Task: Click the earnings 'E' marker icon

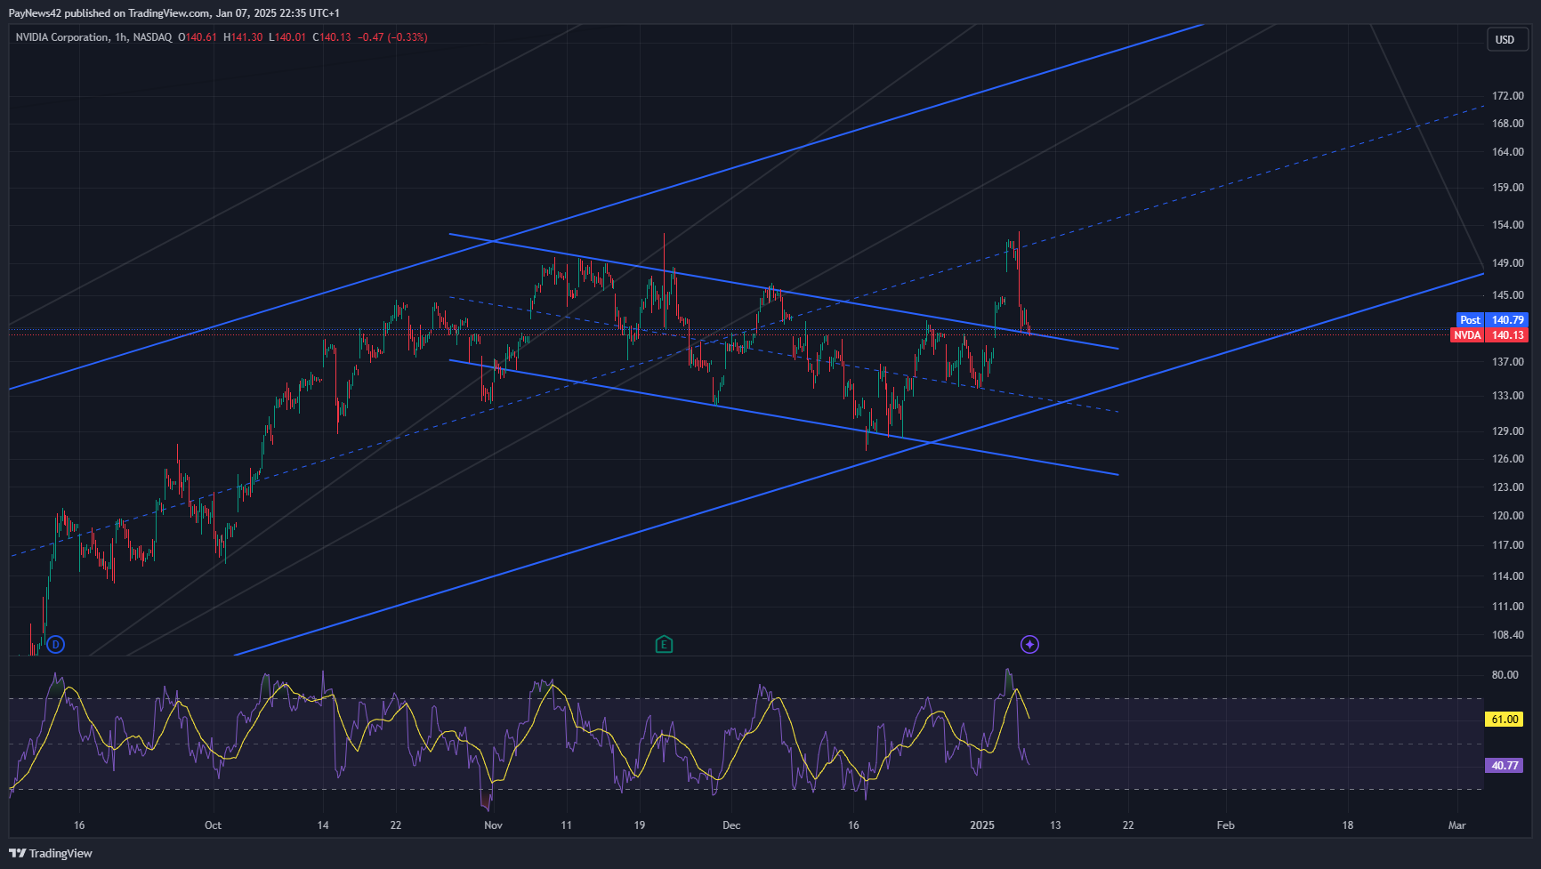Action: (664, 644)
